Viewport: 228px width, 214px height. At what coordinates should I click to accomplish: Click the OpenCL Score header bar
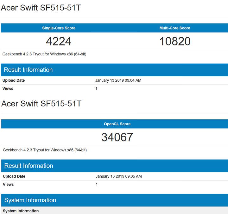[117, 124]
